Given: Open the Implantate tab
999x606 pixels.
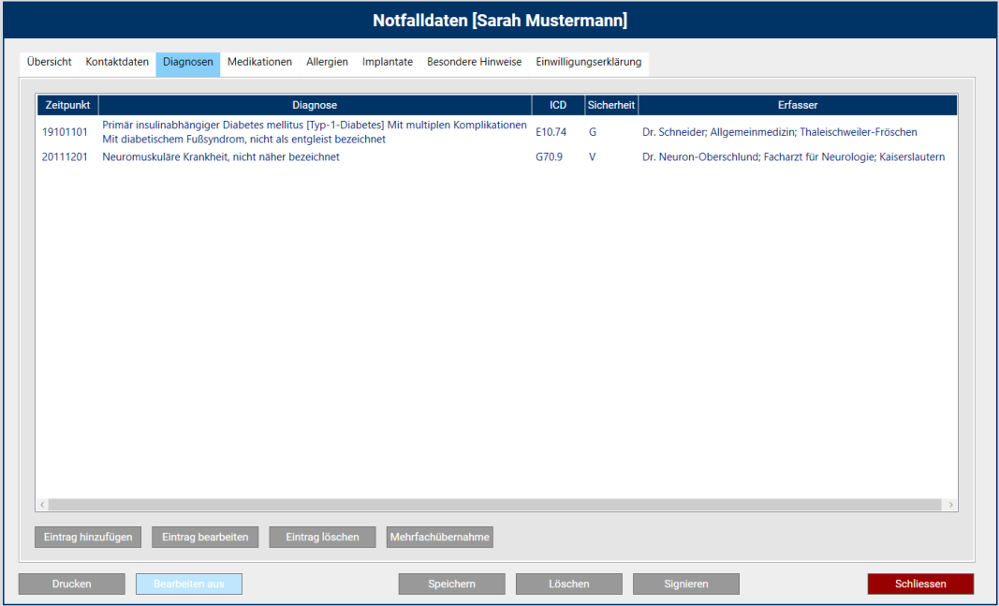Looking at the screenshot, I should (x=388, y=63).
